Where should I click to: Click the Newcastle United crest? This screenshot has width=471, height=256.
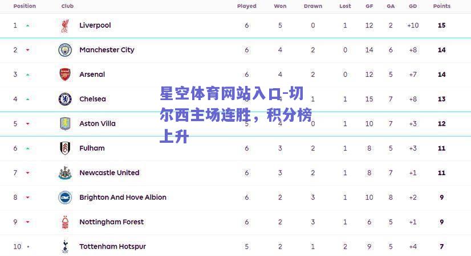(x=65, y=173)
